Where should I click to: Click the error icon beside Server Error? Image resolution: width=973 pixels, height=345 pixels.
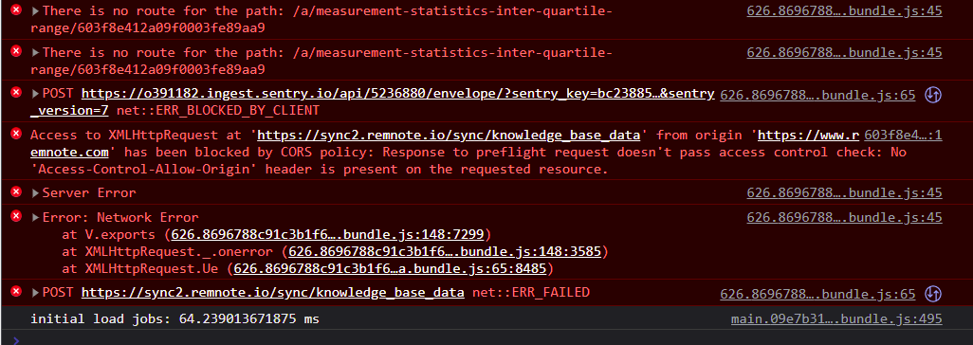(x=16, y=193)
